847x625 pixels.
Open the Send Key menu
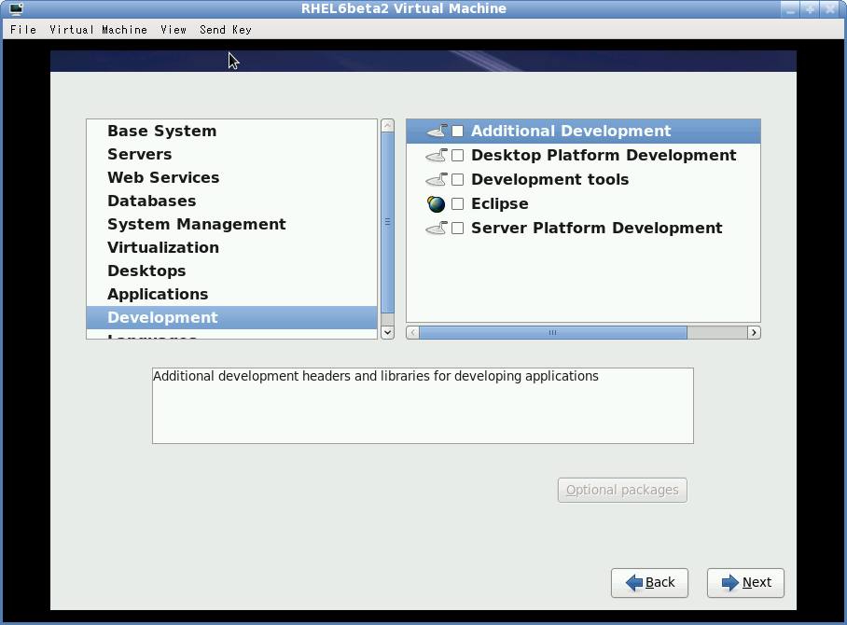point(226,30)
